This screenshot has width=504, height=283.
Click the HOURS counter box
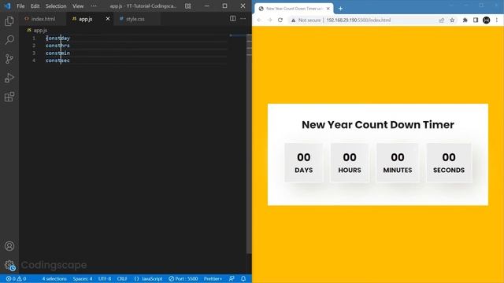coord(350,163)
